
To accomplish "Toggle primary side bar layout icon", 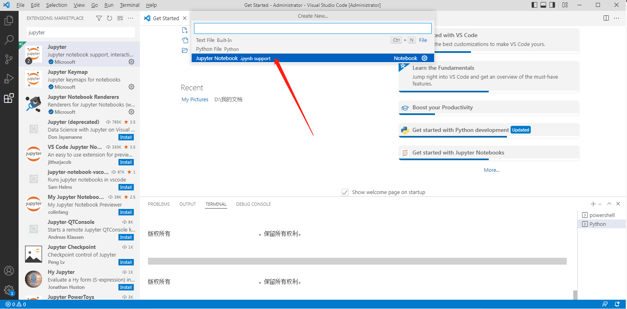I will click(x=534, y=5).
